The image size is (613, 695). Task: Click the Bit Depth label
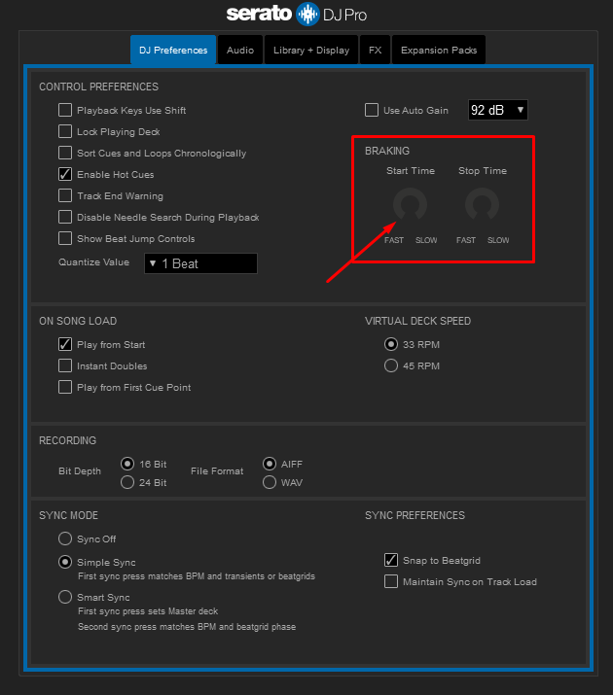(x=80, y=471)
